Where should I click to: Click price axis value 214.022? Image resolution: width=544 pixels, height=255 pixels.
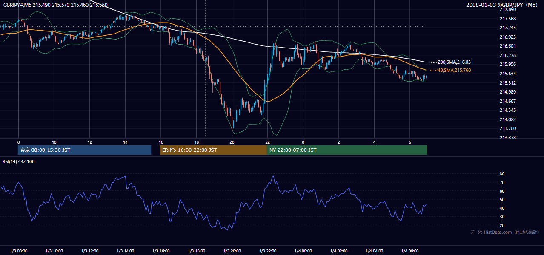507,119
